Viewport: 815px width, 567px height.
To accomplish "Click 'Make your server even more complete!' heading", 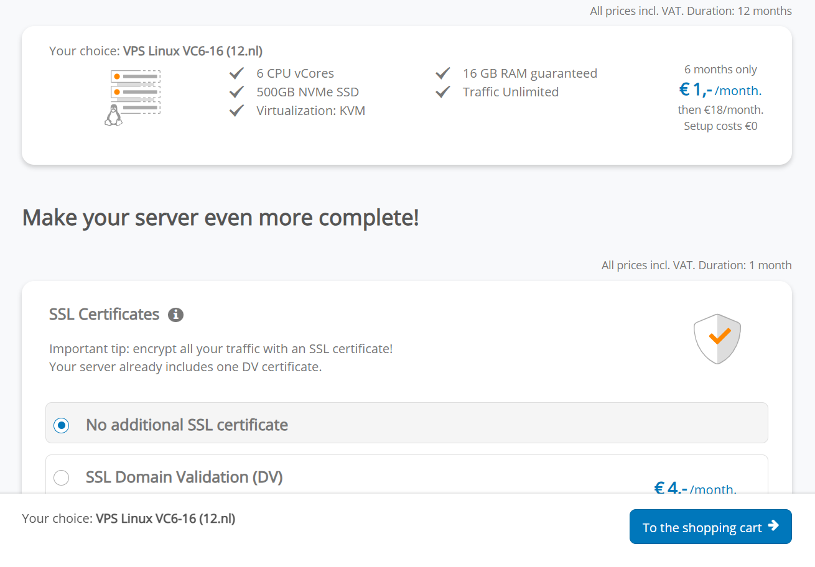I will tap(221, 218).
